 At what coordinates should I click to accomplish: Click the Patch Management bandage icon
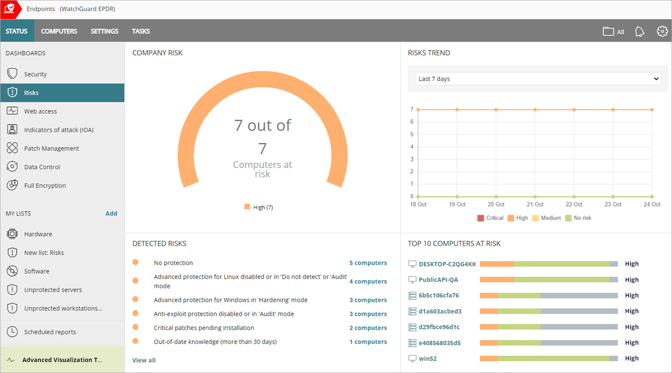[x=12, y=148]
